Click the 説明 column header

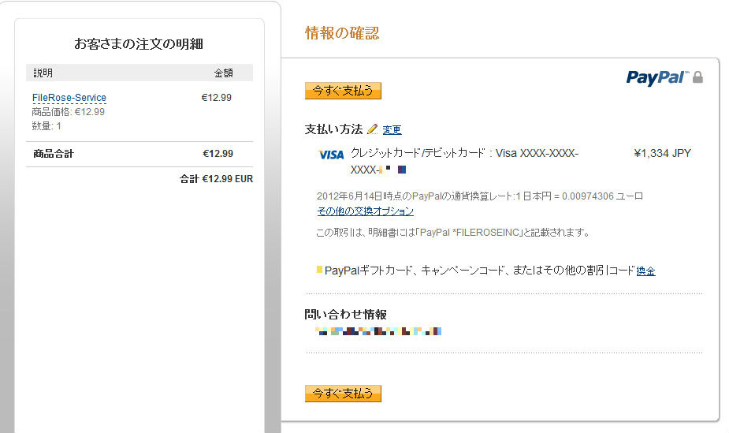43,73
